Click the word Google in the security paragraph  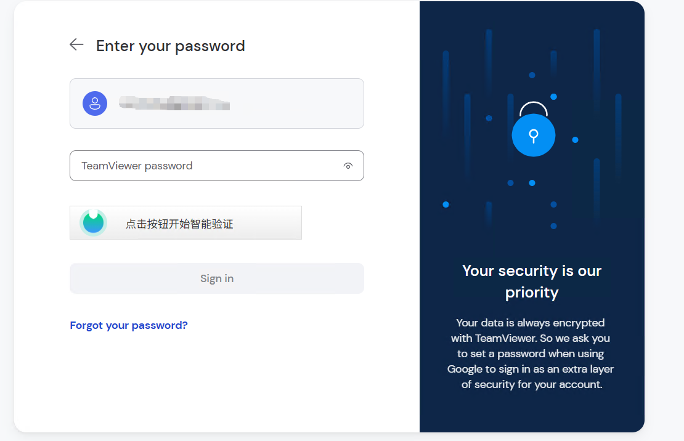[465, 369]
